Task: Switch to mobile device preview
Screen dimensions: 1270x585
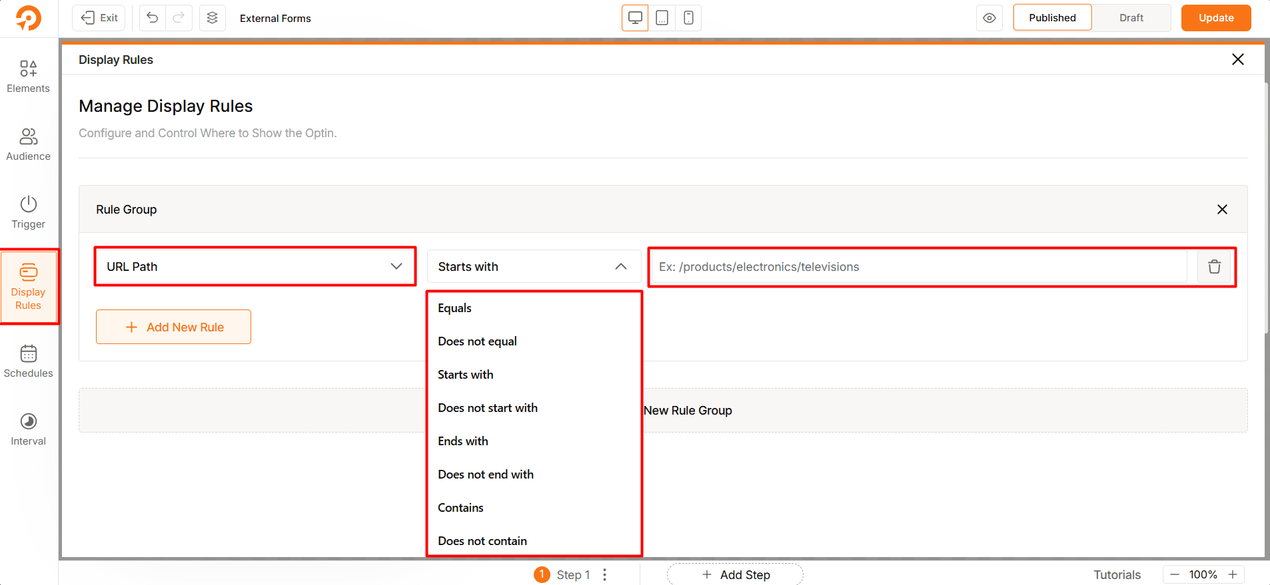Action: click(688, 18)
